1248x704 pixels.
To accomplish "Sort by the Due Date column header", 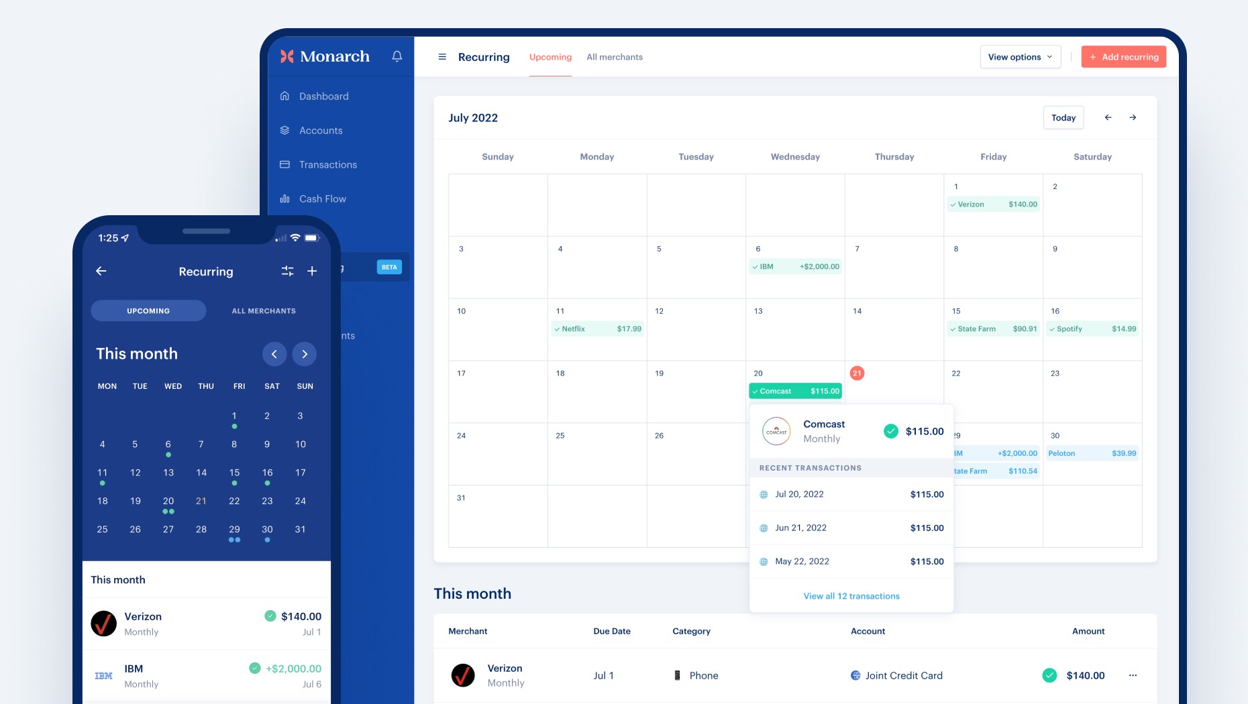I will [612, 631].
